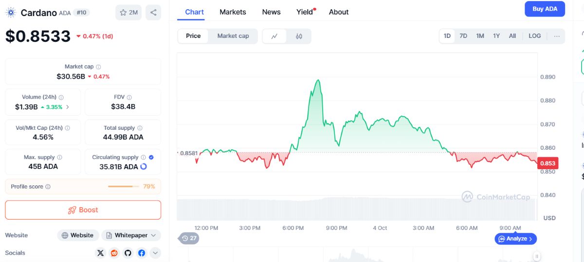Image resolution: width=584 pixels, height=262 pixels.
Task: Switch to candlestick chart view
Action: click(299, 36)
